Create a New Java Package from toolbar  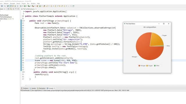coord(37,6)
